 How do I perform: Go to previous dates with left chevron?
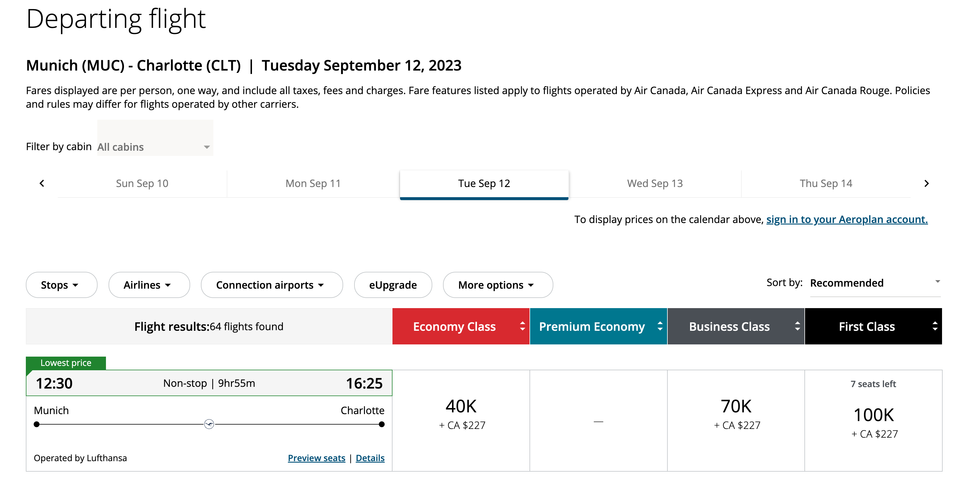point(42,184)
